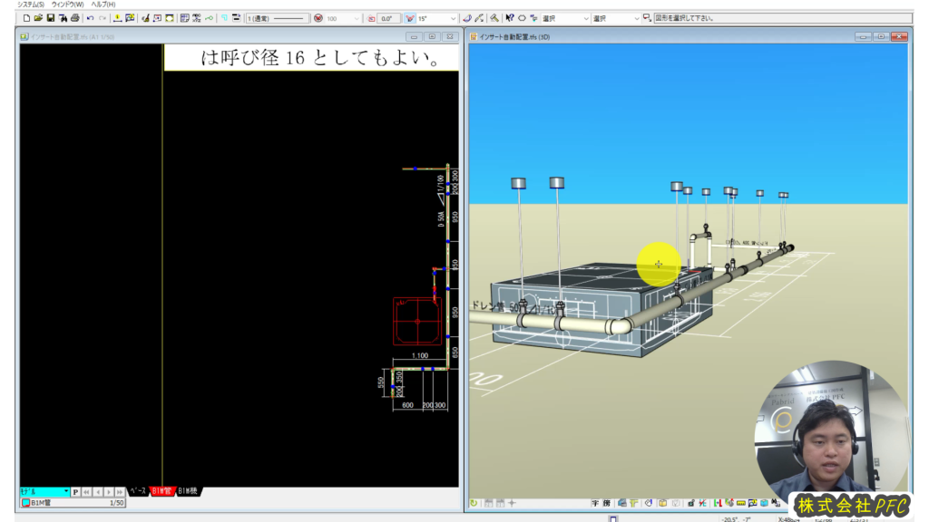Image resolution: width=929 pixels, height=522 pixels.
Task: Click the cyan モデル layer color box
Action: (44, 492)
